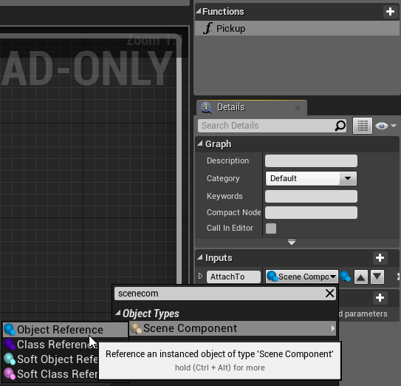Clear the scenecom type search
Image resolution: width=401 pixels, height=386 pixels.
pyautogui.click(x=329, y=294)
